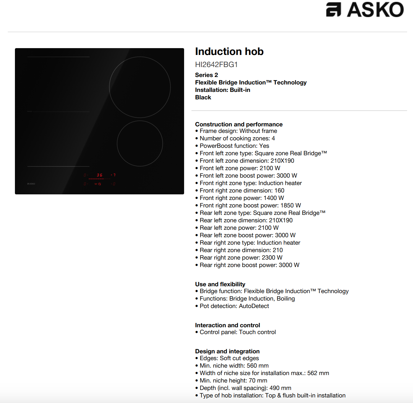Viewport: 413px width, 403px height.
Task: Click the 'Pot detection: AutoDetect' bullet
Action: (x=232, y=306)
